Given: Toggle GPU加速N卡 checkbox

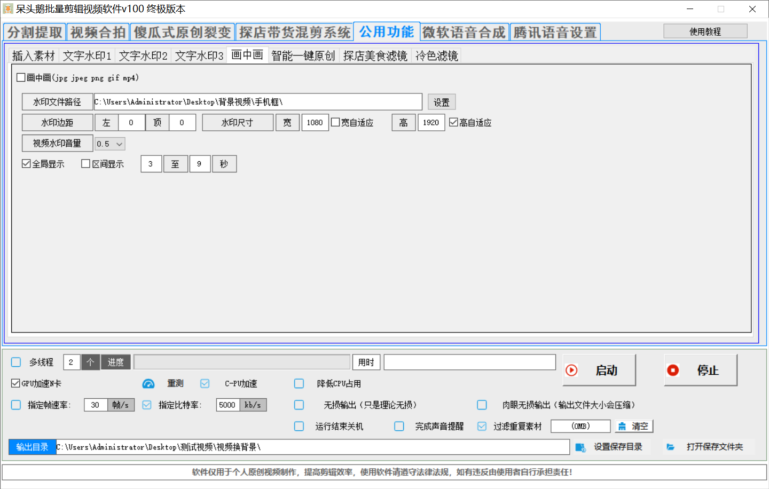Looking at the screenshot, I should (15, 383).
